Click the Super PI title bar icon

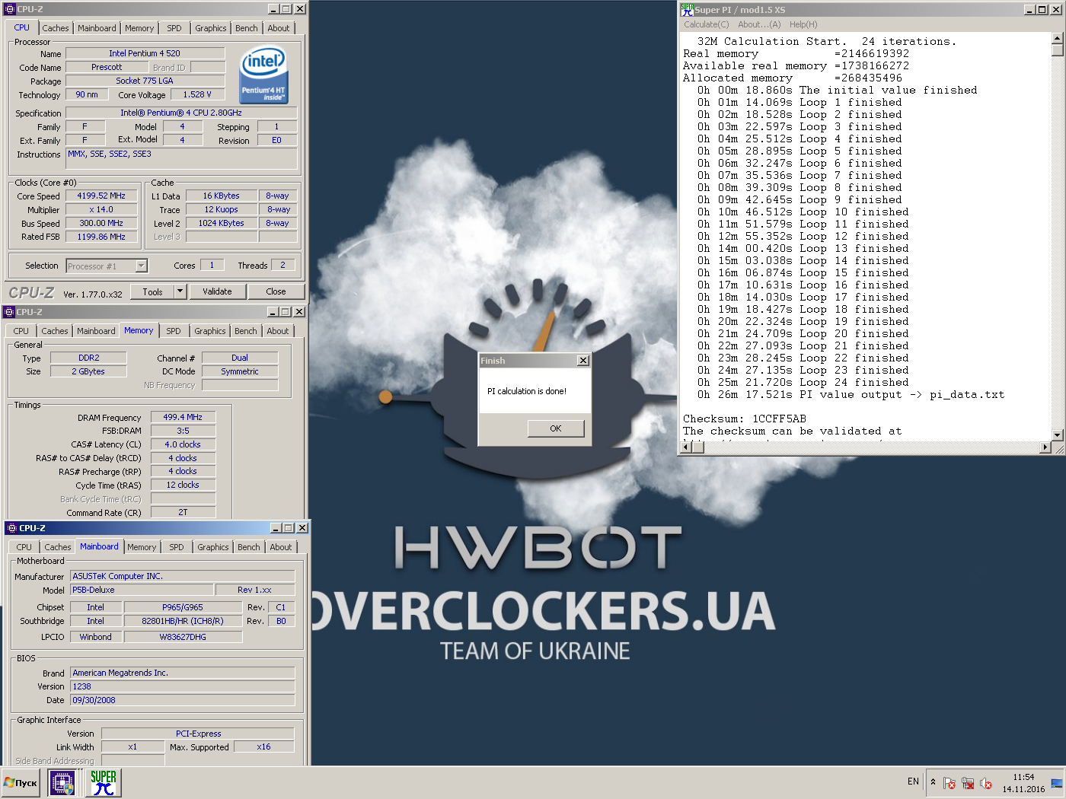click(x=687, y=9)
